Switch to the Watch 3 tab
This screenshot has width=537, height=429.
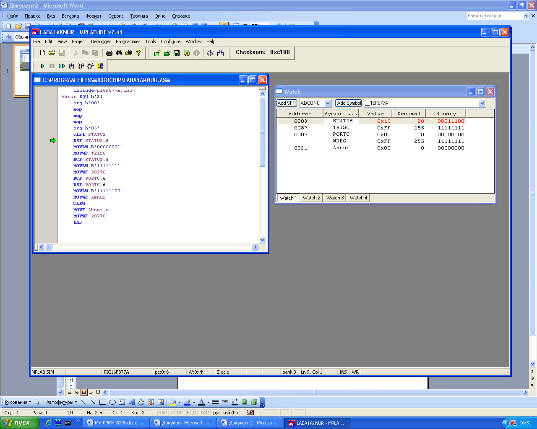click(x=335, y=198)
